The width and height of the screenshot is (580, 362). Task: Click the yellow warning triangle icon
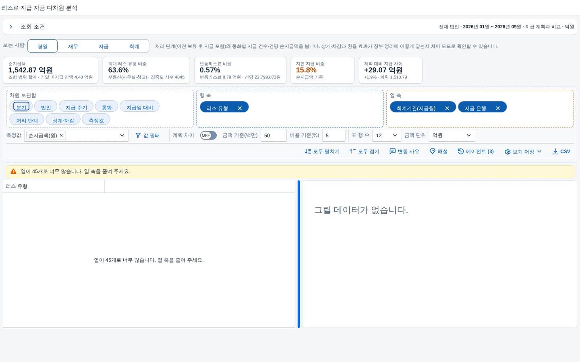pos(13,171)
